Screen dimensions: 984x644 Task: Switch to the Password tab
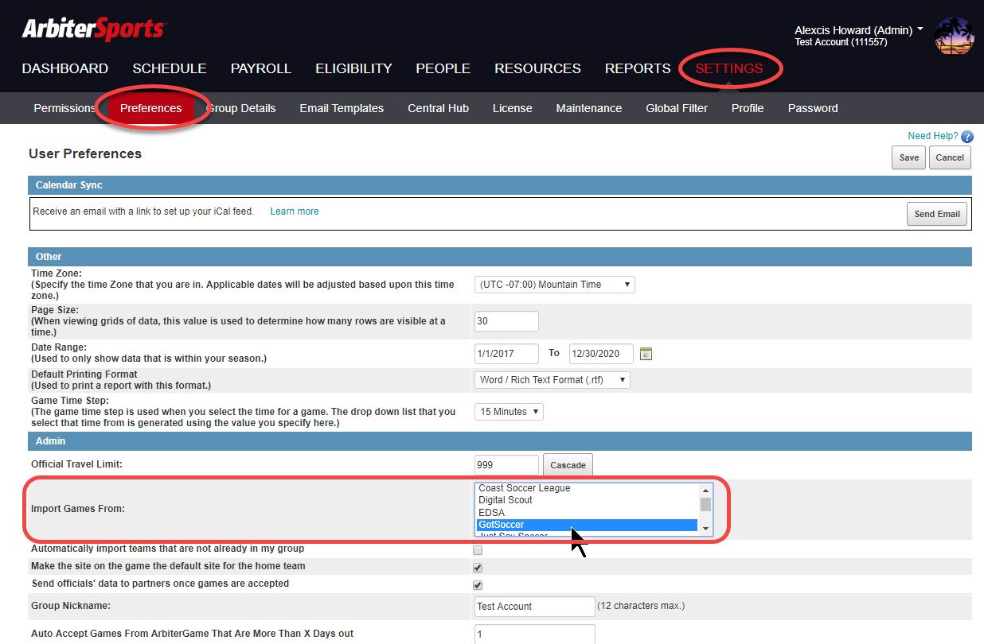813,108
